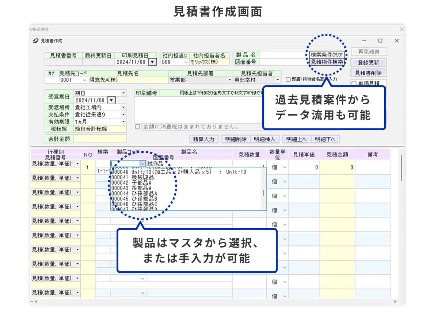
Task: Click the NO column cell 1
Action: (x=88, y=167)
